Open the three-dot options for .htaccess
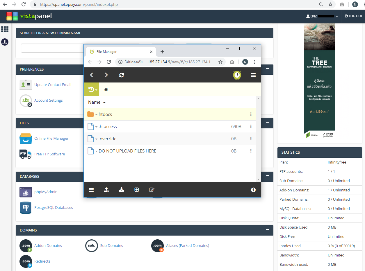 pyautogui.click(x=251, y=127)
